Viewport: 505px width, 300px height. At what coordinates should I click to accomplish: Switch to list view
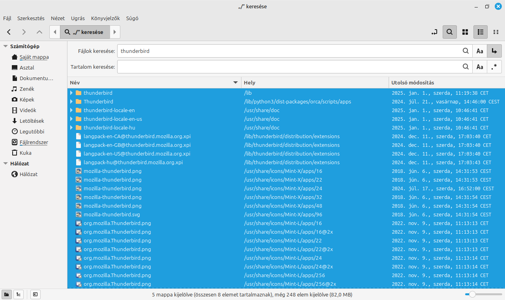click(x=481, y=32)
